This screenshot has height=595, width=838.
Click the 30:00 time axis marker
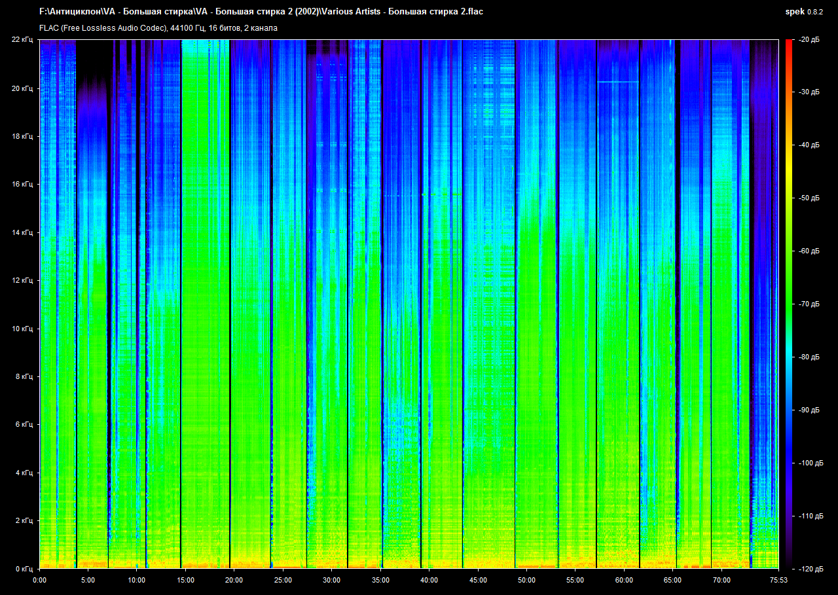[331, 580]
